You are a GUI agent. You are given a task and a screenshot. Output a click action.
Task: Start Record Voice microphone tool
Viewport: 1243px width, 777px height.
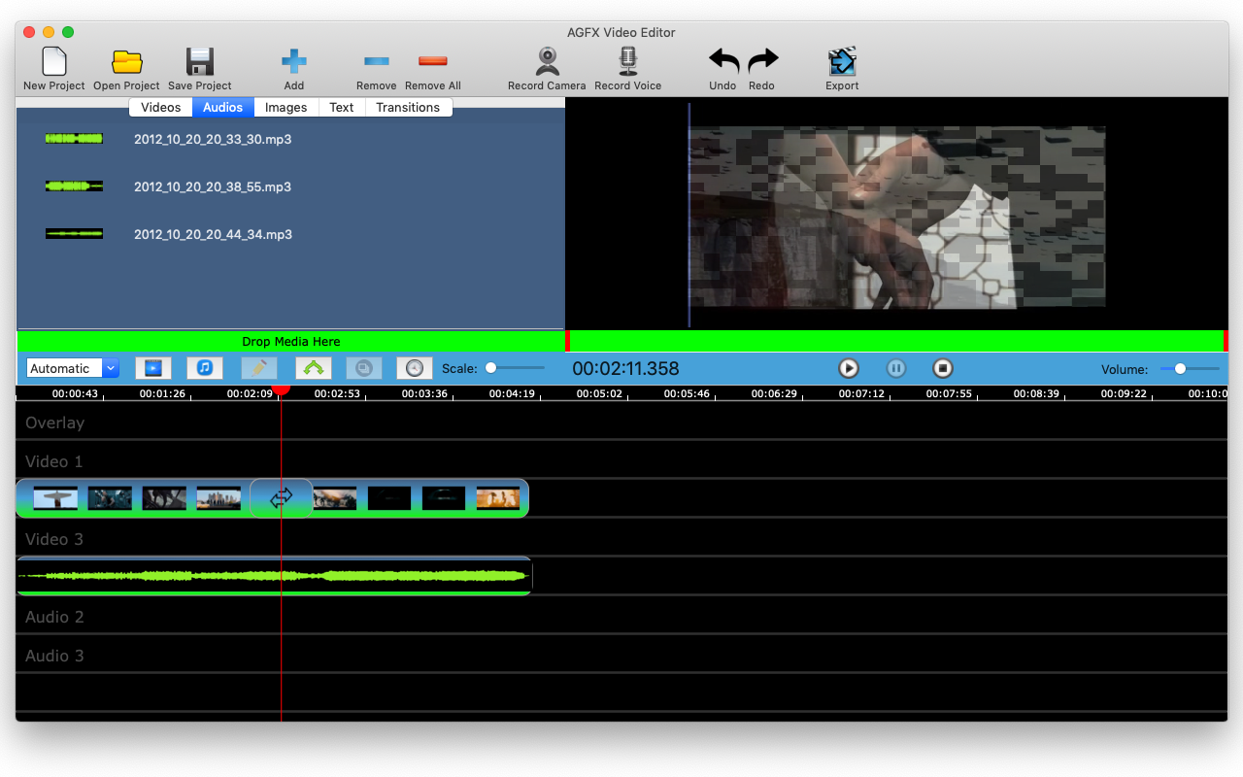628,61
